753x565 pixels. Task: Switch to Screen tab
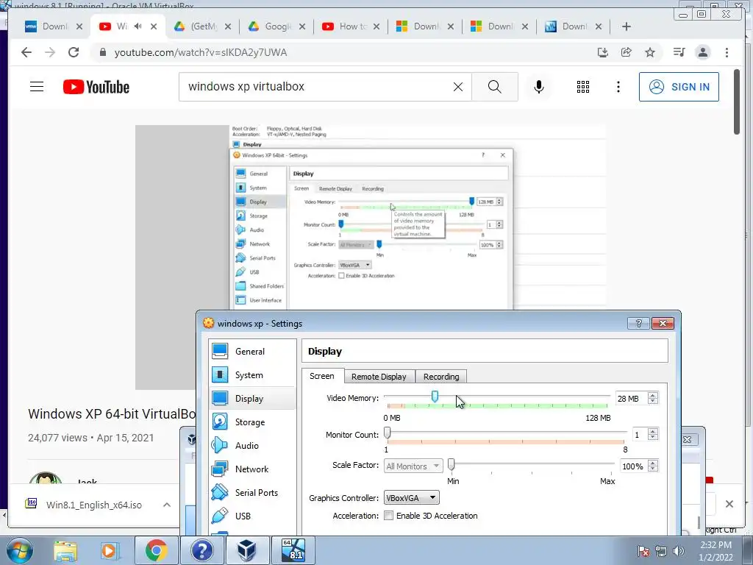(322, 376)
